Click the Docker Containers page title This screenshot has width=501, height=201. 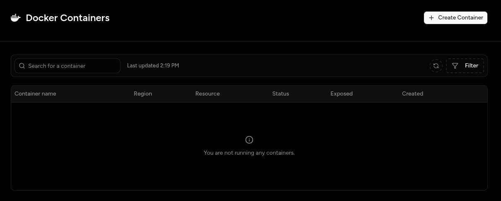67,18
